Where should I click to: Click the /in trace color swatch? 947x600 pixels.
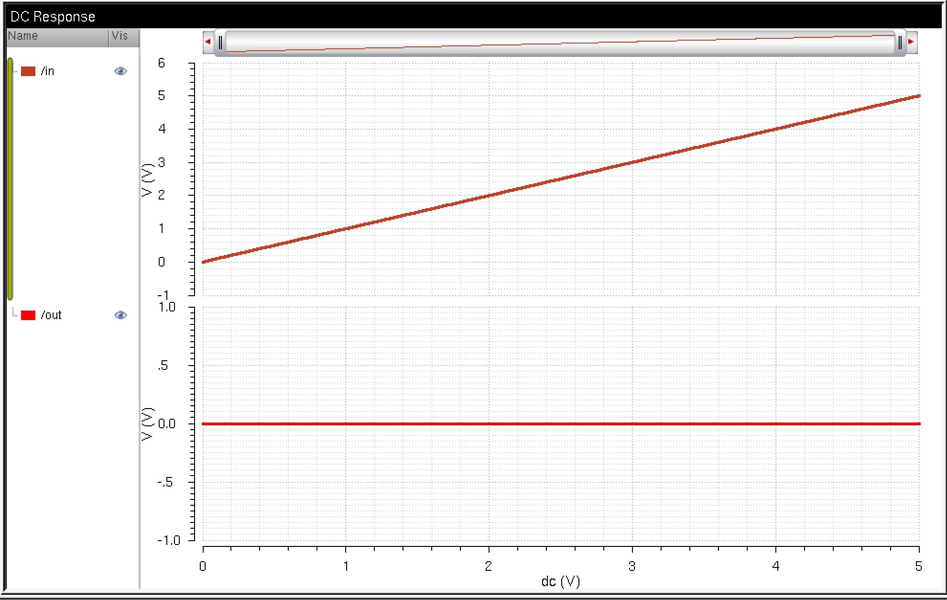[28, 71]
